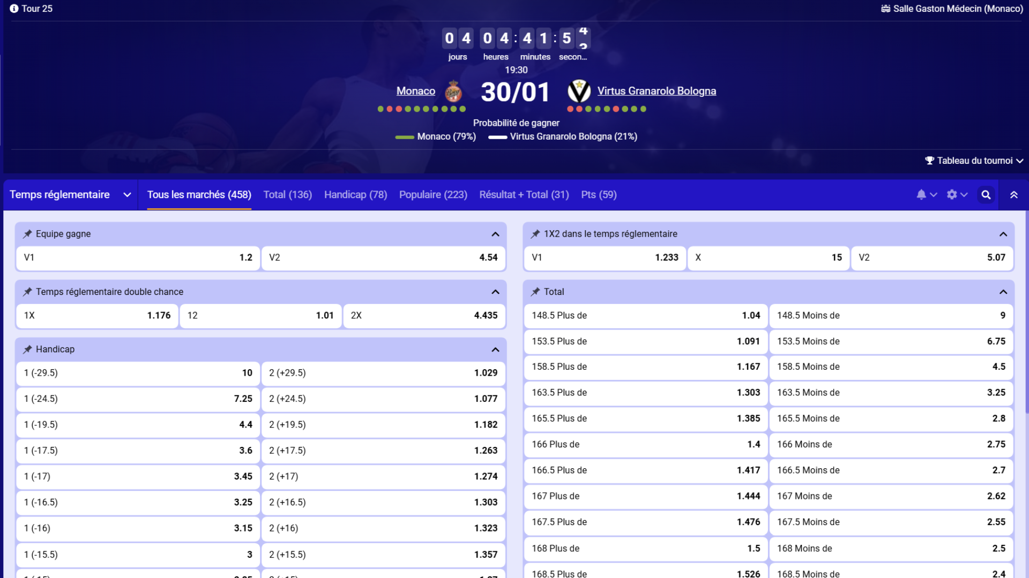This screenshot has width=1029, height=578.
Task: Collapse all markets with the double-chevron icon
Action: click(1014, 194)
